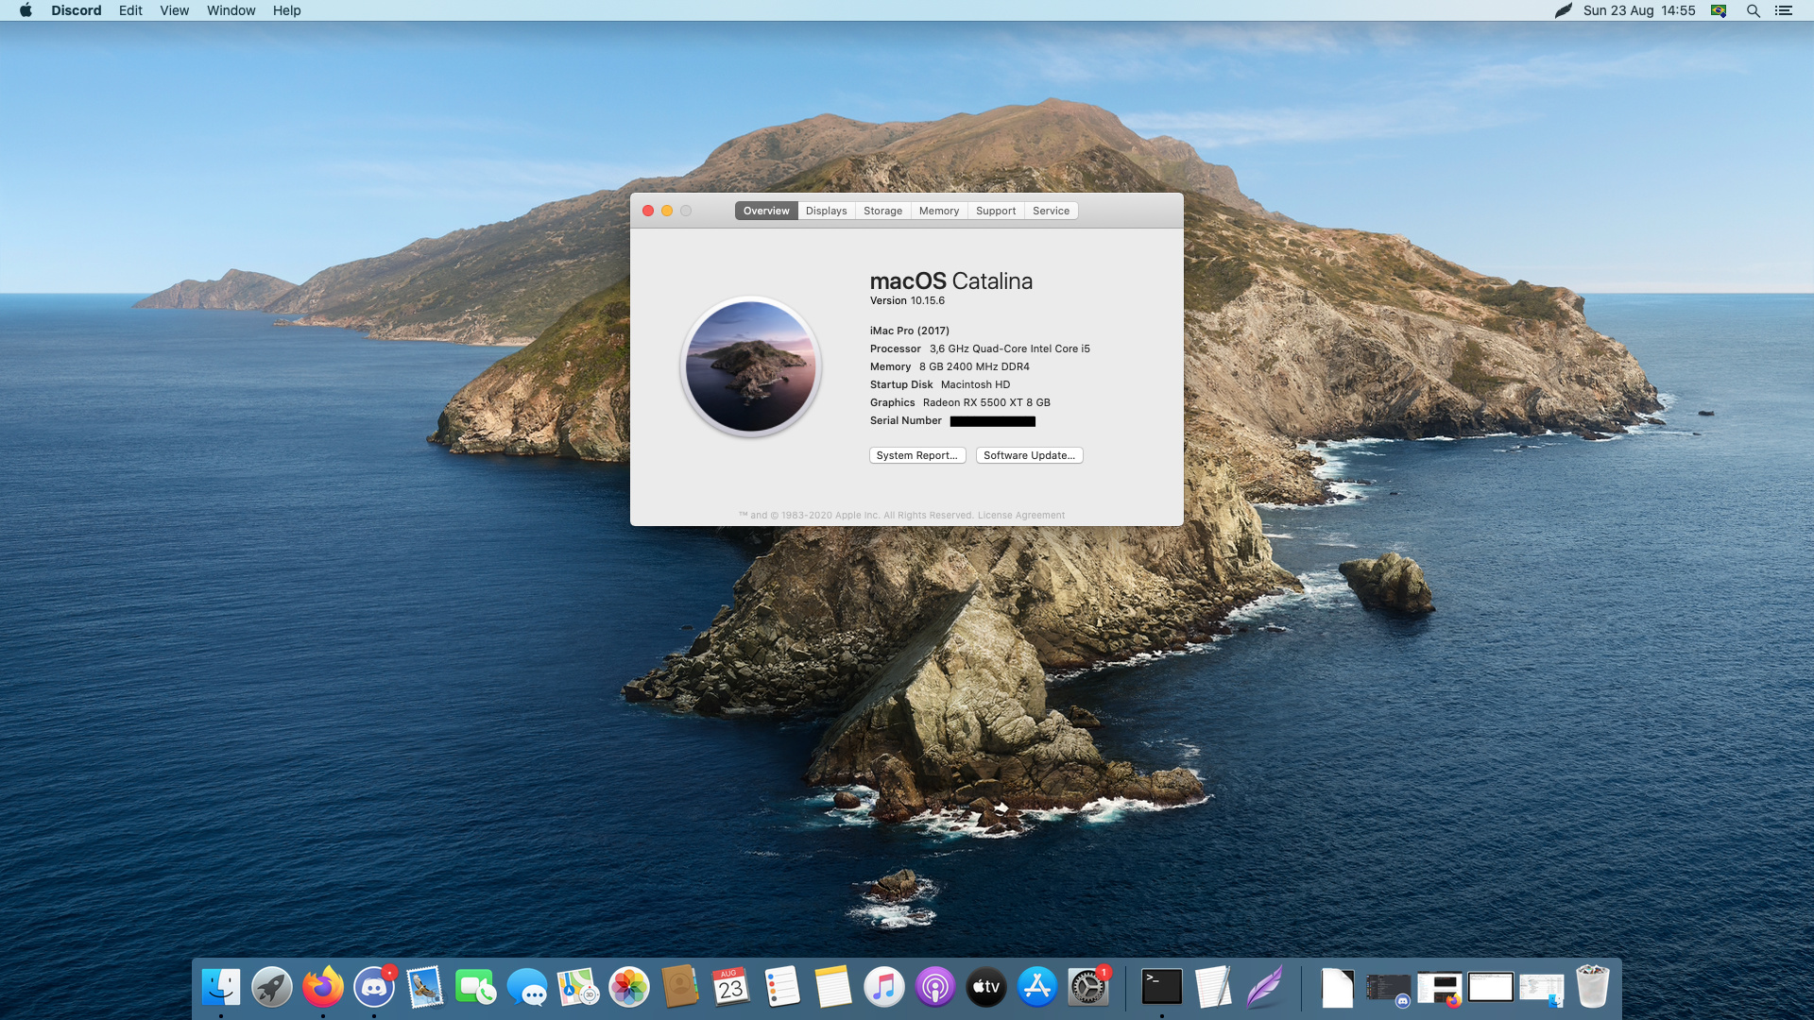
Task: Switch to the Displays tab
Action: [826, 211]
